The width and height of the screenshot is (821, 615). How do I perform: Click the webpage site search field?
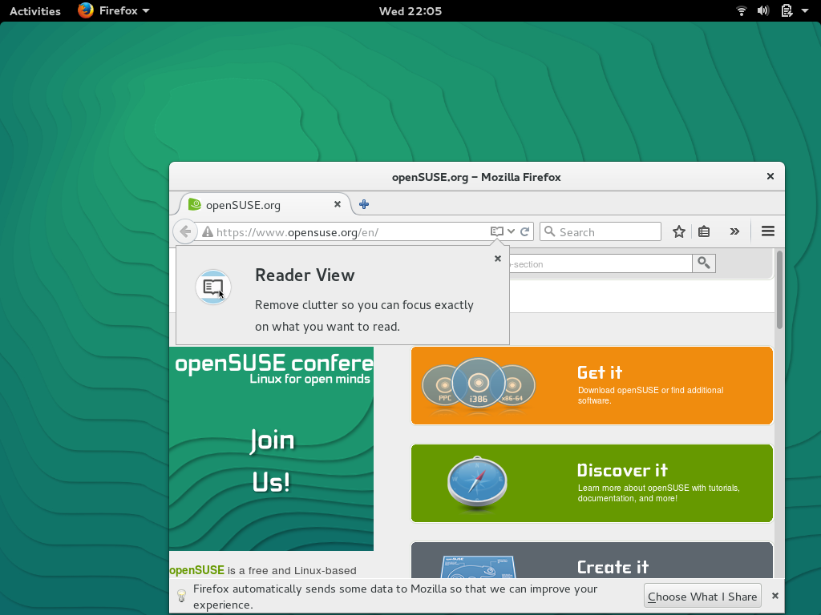tap(600, 263)
